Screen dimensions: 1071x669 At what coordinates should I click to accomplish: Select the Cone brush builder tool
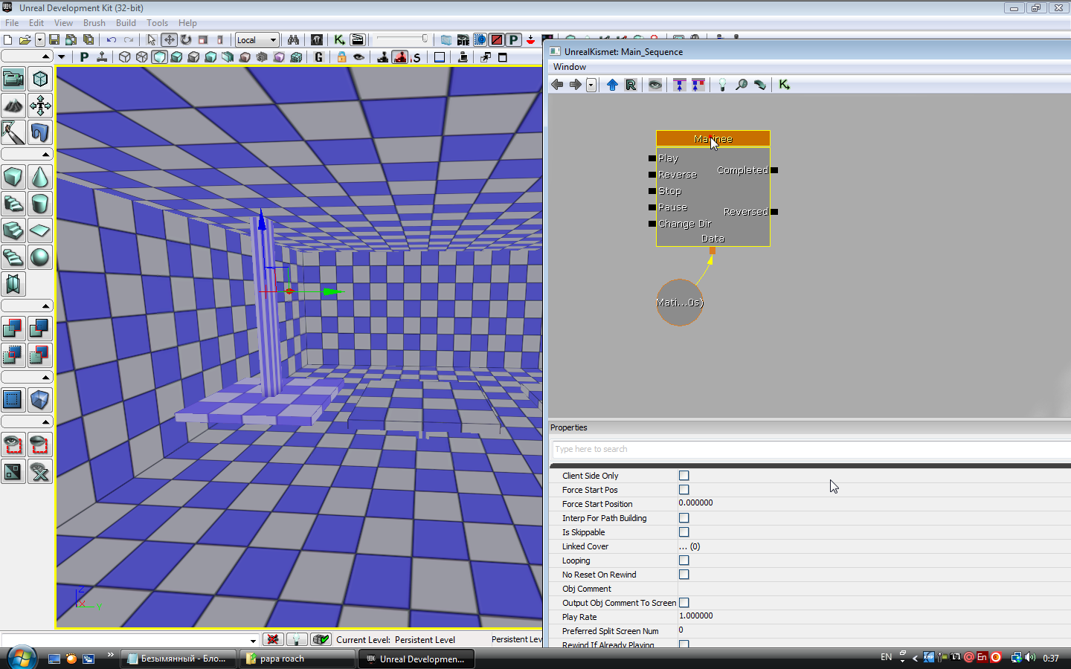(39, 177)
